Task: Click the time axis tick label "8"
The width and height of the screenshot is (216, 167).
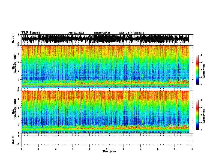Action: click(x=158, y=149)
